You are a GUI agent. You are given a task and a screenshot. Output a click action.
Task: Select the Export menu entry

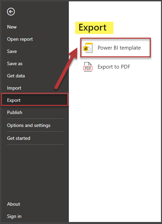click(35, 99)
